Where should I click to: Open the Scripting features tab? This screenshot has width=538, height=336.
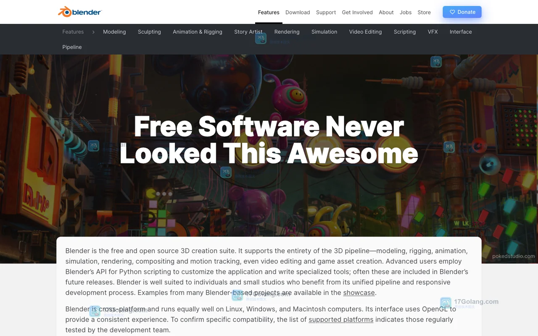405,32
